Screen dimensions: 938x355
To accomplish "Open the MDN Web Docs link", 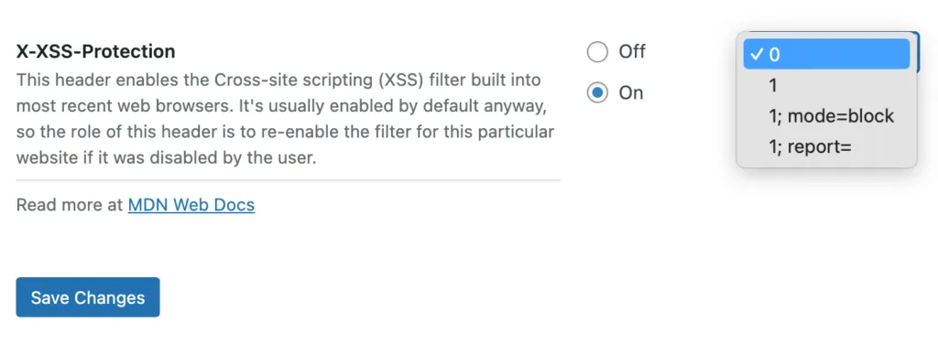I will (191, 205).
